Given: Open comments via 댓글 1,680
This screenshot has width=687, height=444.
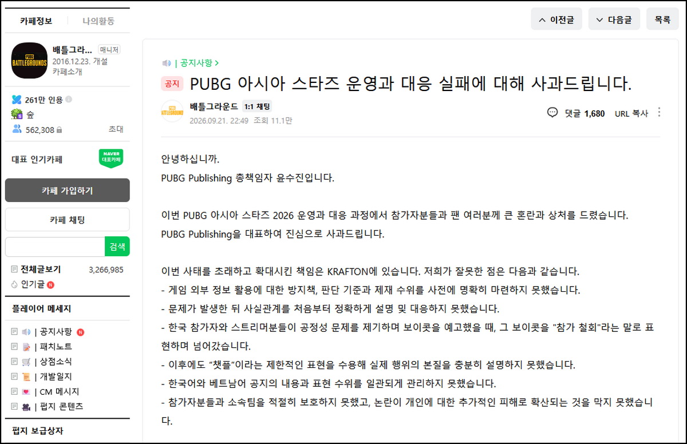Looking at the screenshot, I should (x=585, y=113).
